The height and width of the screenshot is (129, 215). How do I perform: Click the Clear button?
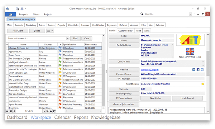pyautogui.click(x=87, y=38)
